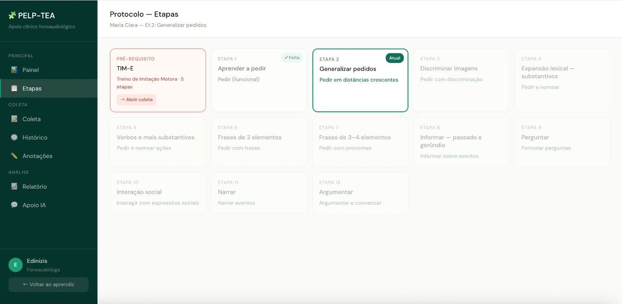Image resolution: width=622 pixels, height=304 pixels.
Task: Open Etapa 3 Discriminar imagens card
Action: pos(461,80)
